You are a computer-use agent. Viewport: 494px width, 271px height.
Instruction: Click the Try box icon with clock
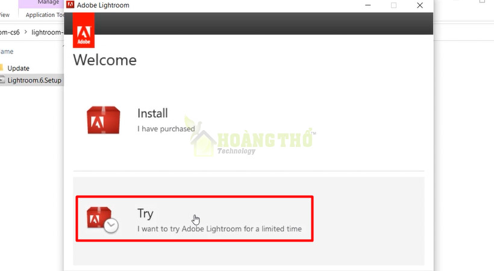(102, 220)
